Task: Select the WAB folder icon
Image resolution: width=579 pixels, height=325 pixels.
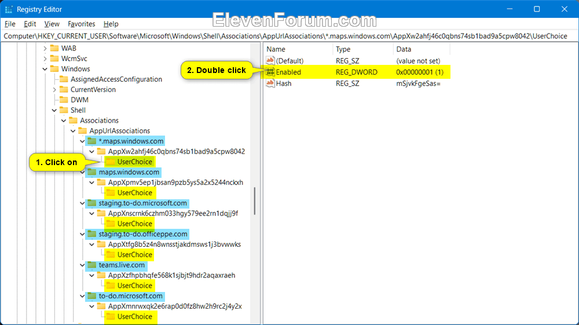Action: (54, 49)
